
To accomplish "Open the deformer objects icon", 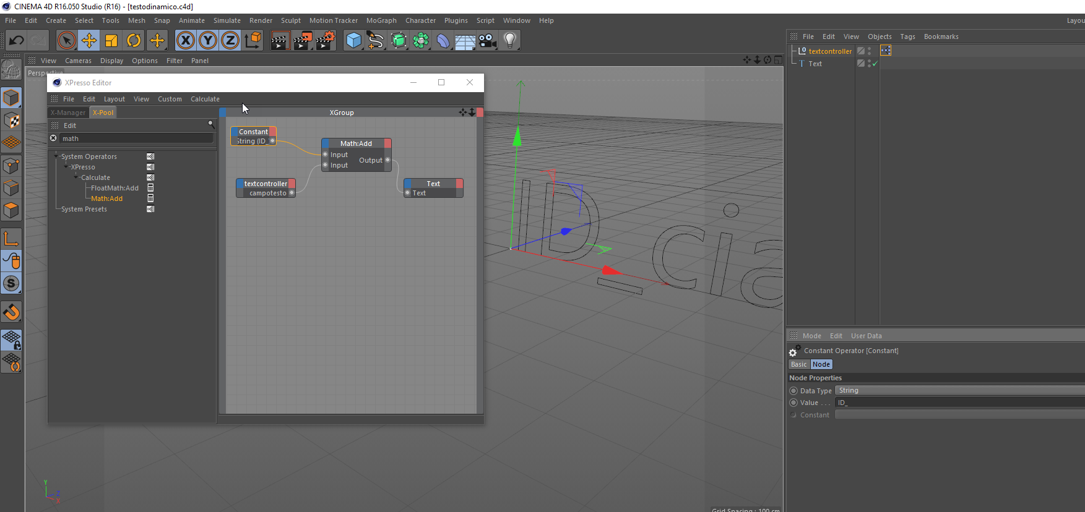I will pos(443,41).
